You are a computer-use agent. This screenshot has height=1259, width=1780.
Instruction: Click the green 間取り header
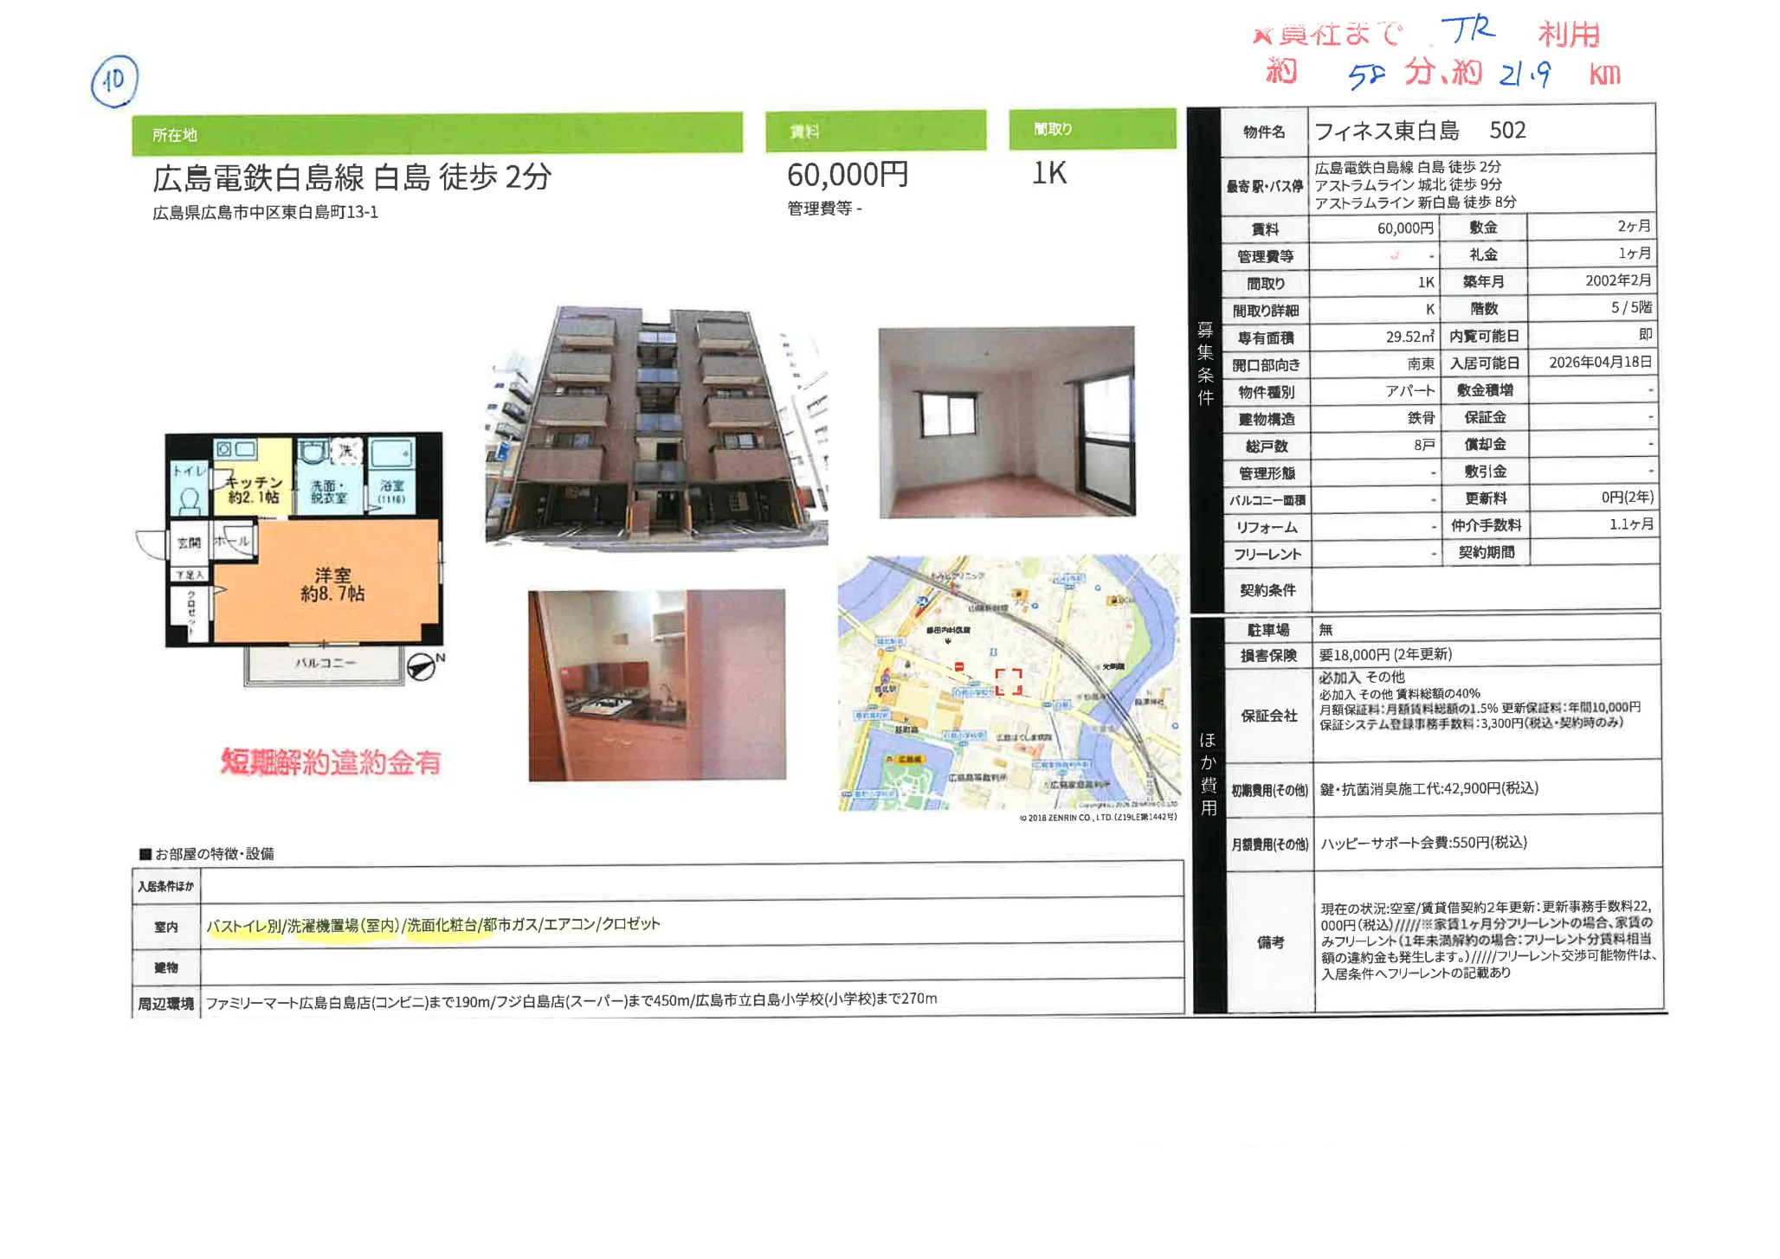coord(1092,130)
